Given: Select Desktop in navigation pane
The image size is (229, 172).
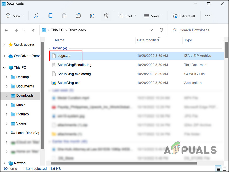Looking at the screenshot, I should (x=23, y=77).
